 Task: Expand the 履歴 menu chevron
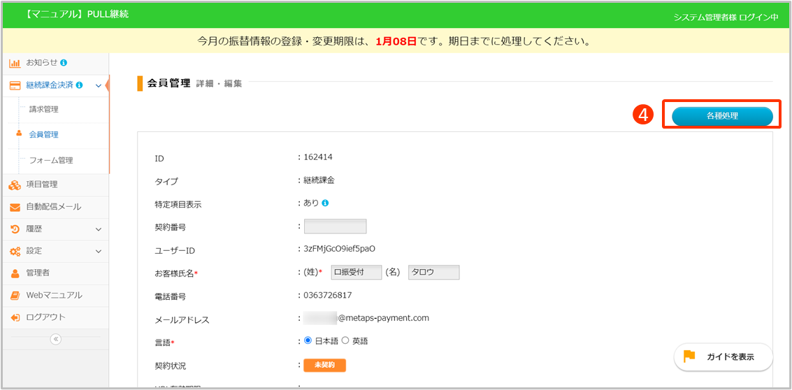pos(99,229)
